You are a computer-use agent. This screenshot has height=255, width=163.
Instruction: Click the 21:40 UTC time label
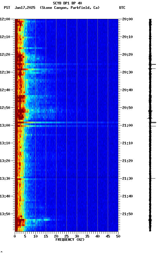click(128, 196)
